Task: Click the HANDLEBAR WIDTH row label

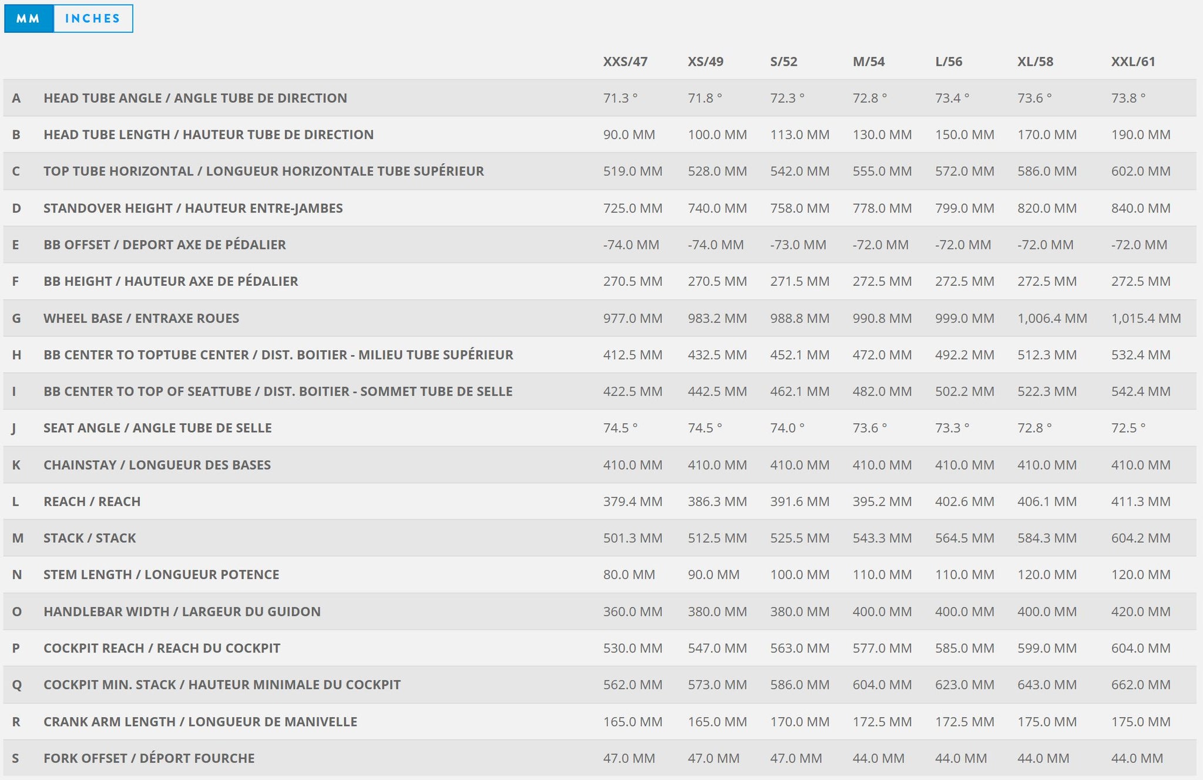Action: [182, 612]
